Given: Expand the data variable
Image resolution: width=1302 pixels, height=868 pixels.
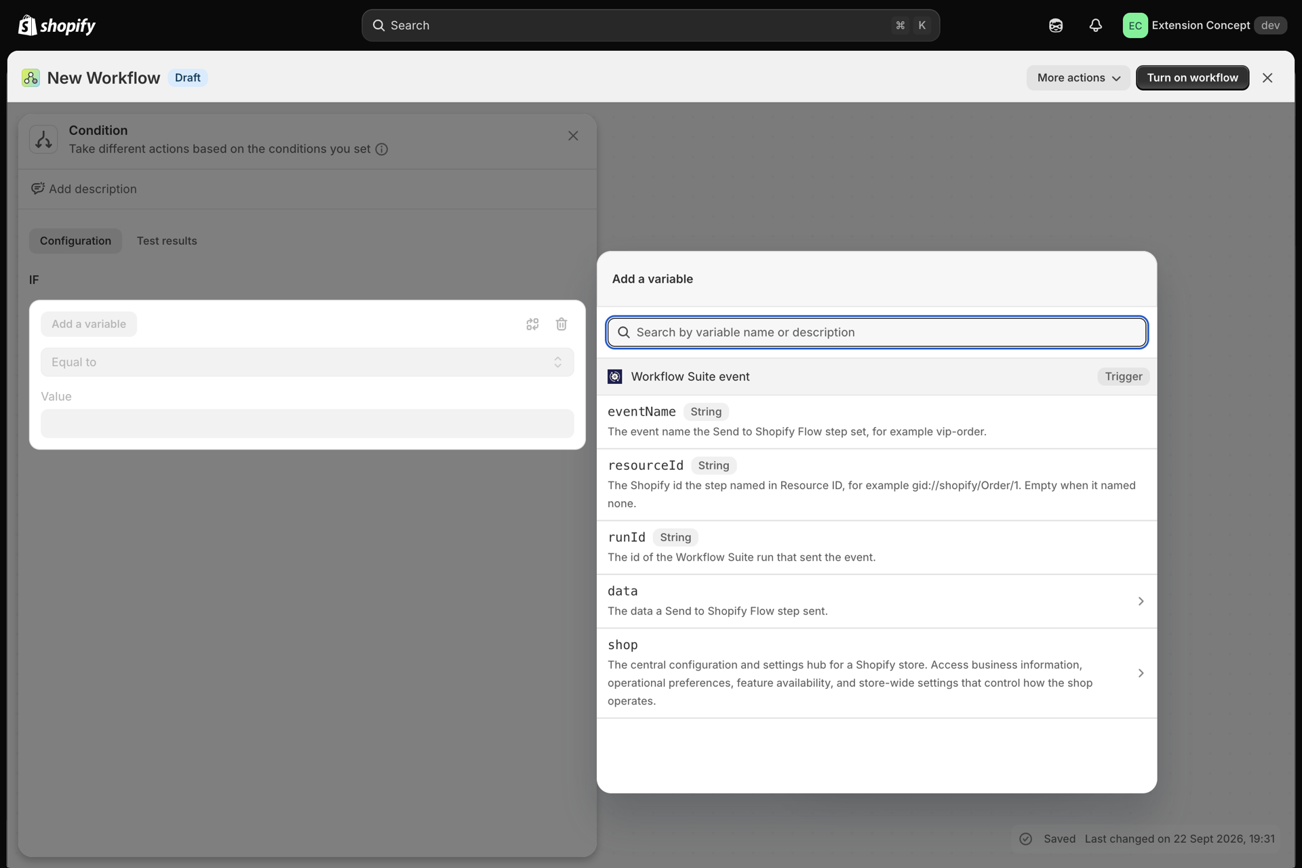Looking at the screenshot, I should tap(877, 601).
